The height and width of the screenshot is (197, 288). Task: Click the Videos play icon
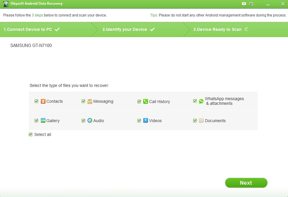145,121
